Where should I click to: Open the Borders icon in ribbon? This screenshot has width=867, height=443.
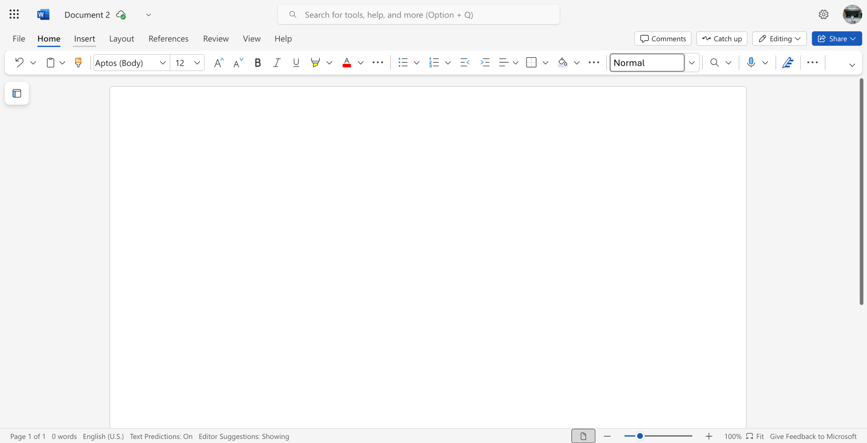[x=531, y=63]
